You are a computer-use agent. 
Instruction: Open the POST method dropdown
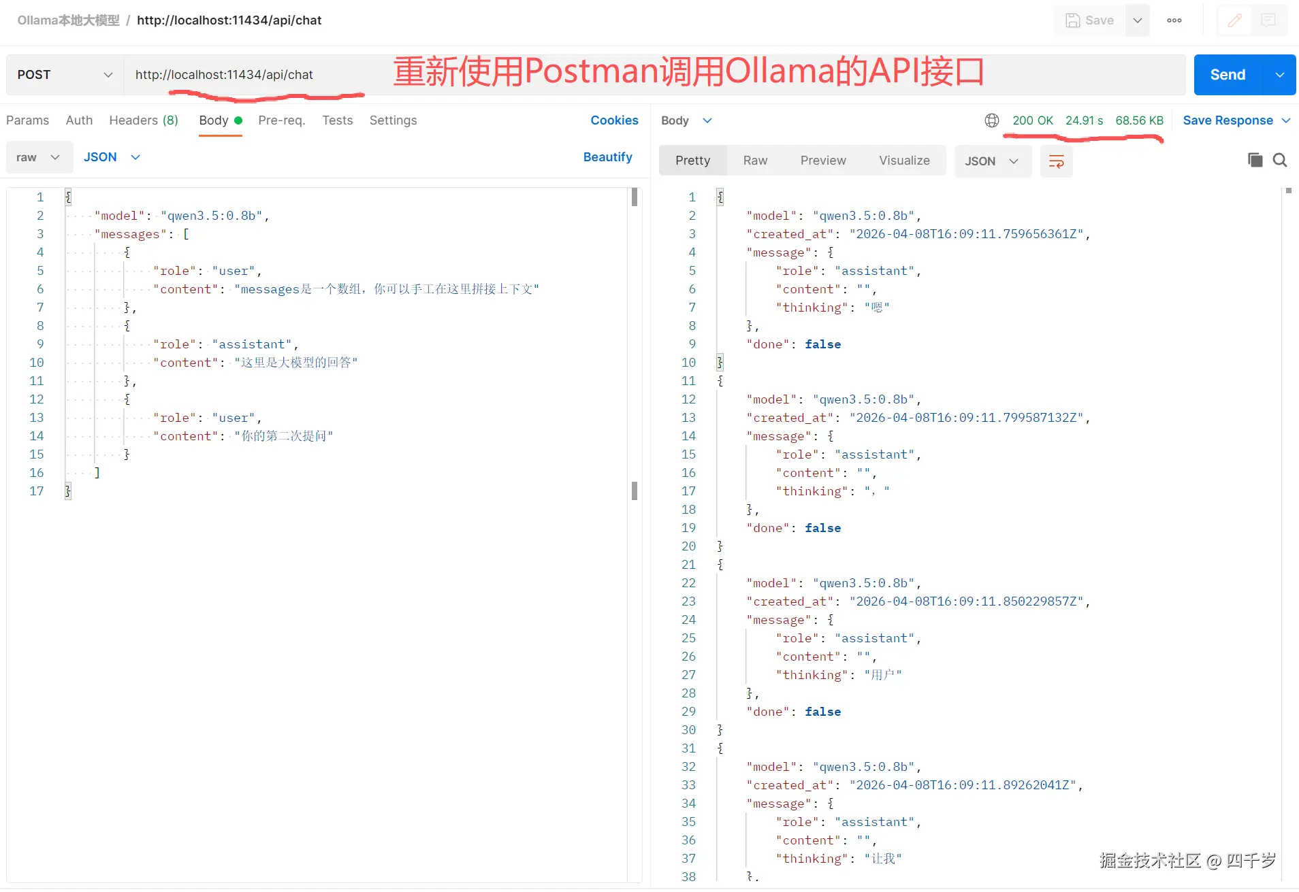(63, 75)
